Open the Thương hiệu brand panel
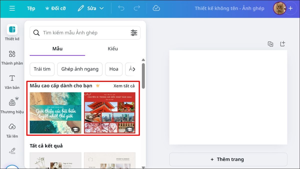 tap(12, 106)
